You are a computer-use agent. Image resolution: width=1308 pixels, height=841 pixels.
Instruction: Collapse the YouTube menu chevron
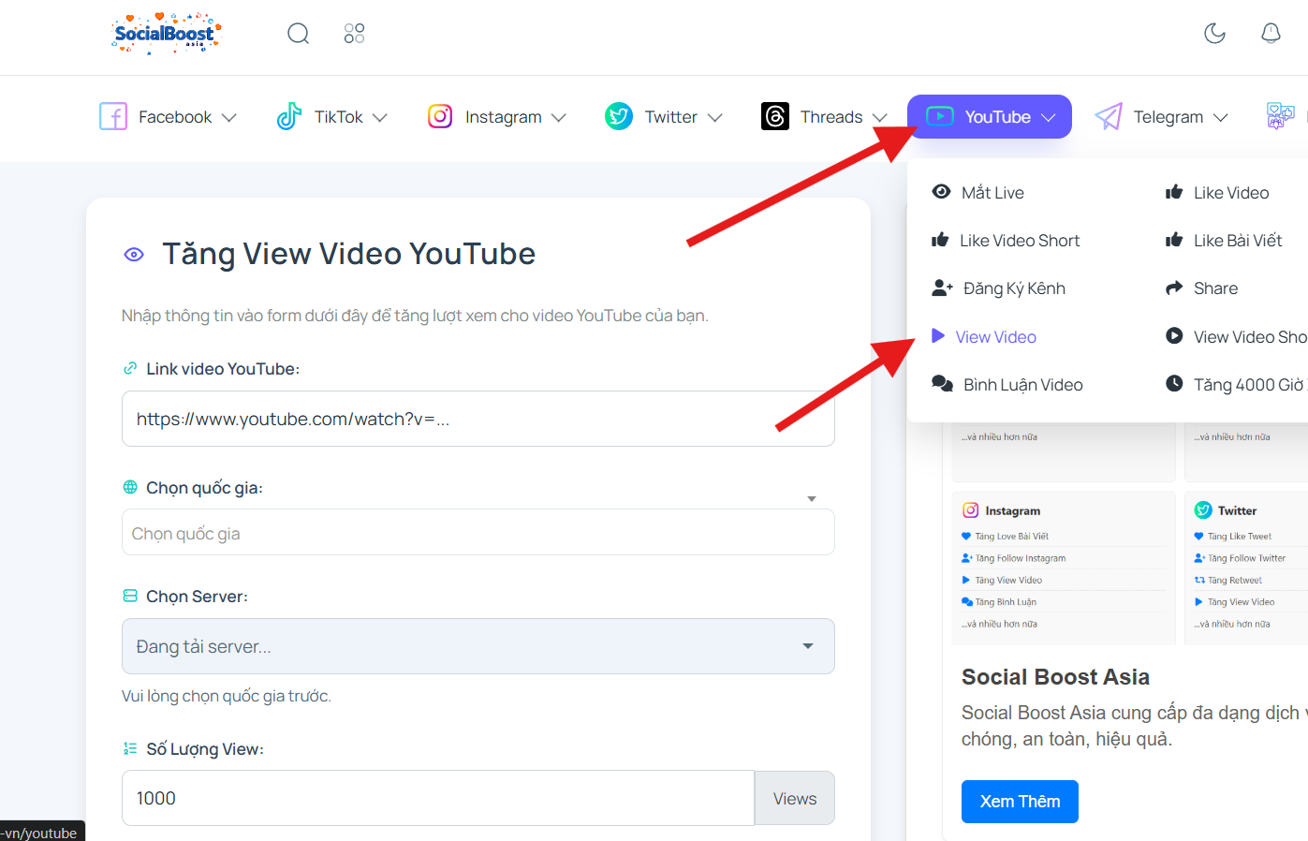point(1049,118)
